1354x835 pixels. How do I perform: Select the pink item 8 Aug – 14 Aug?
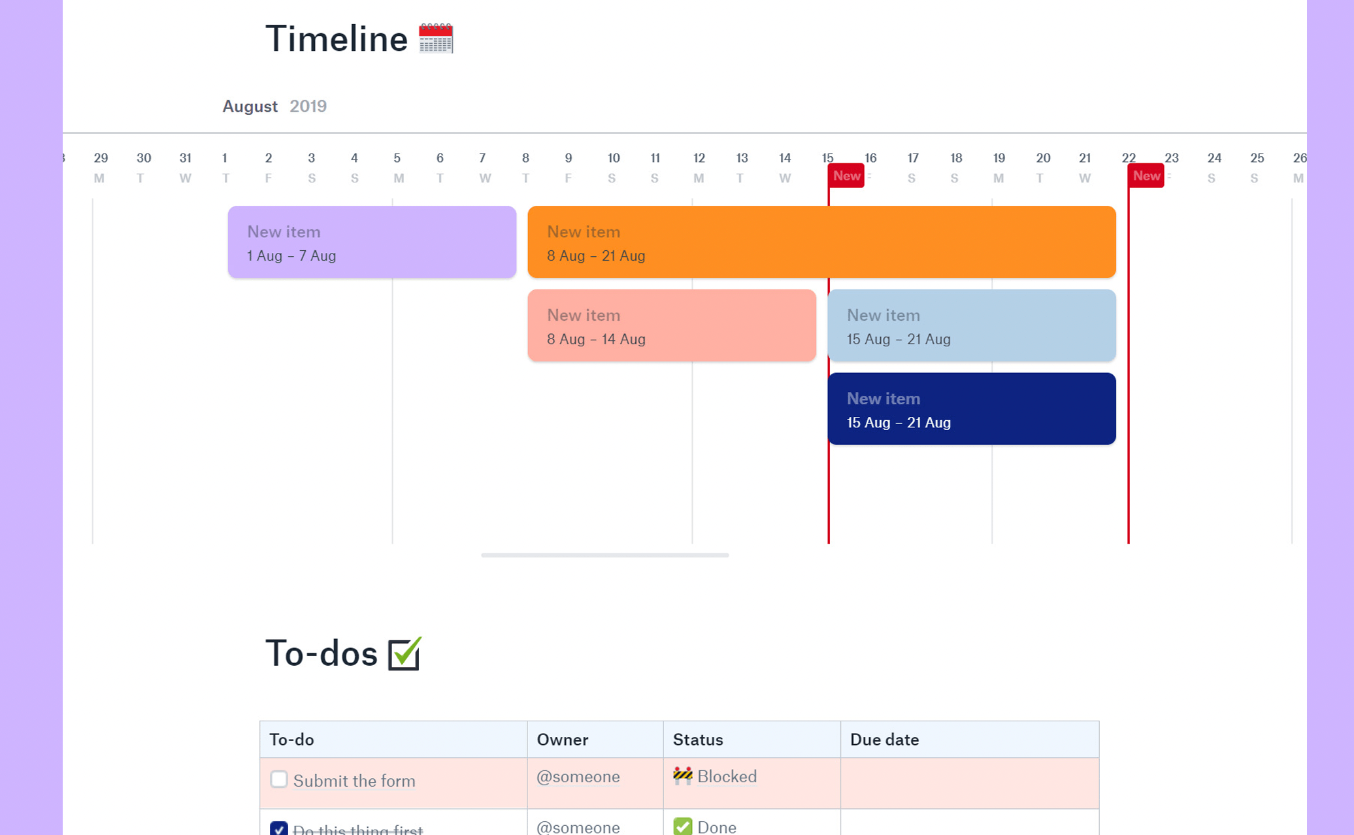point(672,325)
